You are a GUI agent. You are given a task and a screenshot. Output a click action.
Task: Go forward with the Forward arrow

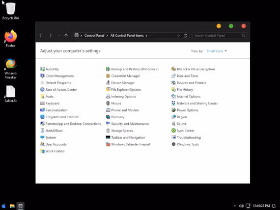[x=50, y=36]
